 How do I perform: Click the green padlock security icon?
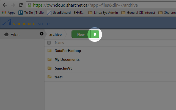pos(29,5)
